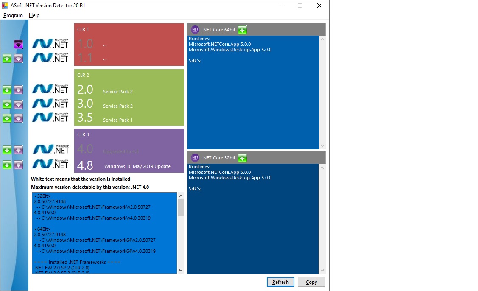
Task: Click the 2.0 version number in CLR 2
Action: coord(85,90)
